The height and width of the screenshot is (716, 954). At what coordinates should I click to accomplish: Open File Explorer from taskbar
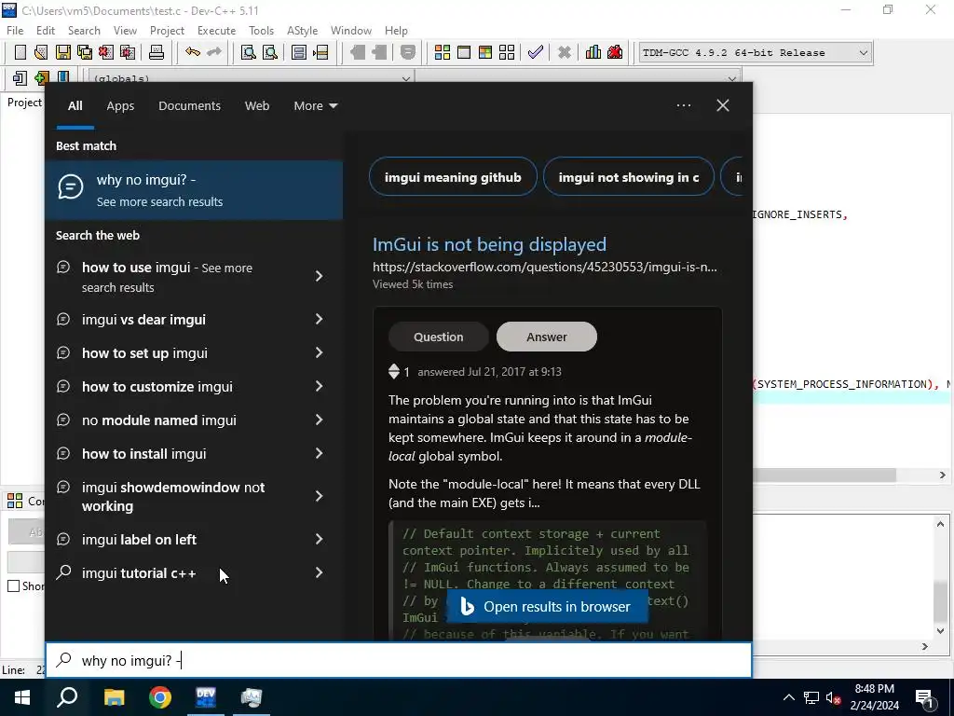(114, 697)
